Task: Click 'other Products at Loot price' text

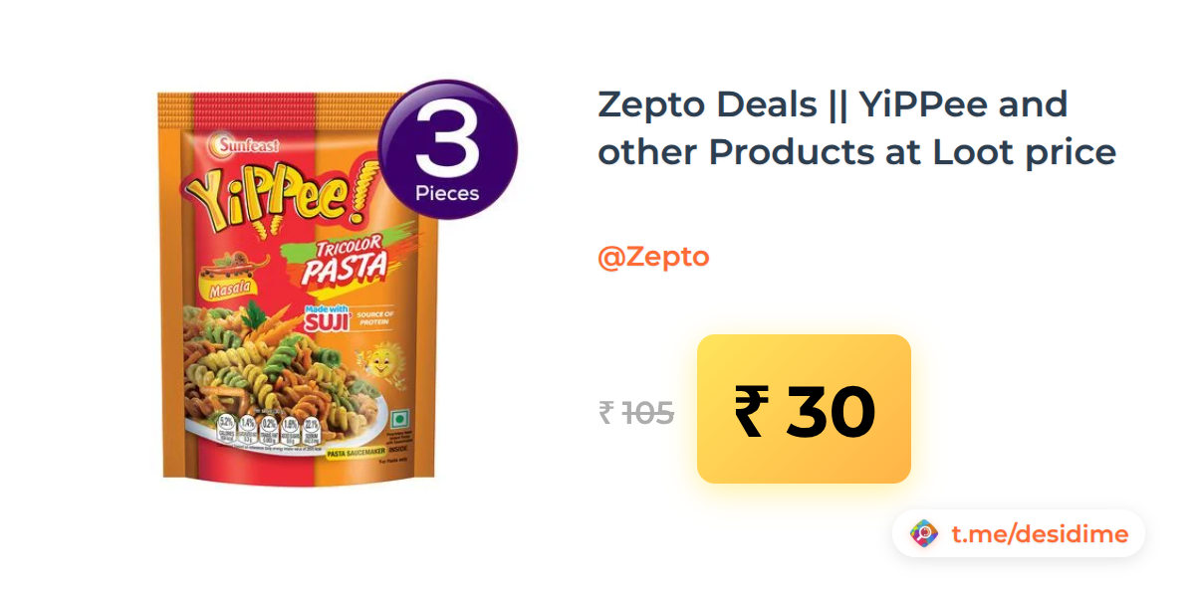Action: point(856,152)
